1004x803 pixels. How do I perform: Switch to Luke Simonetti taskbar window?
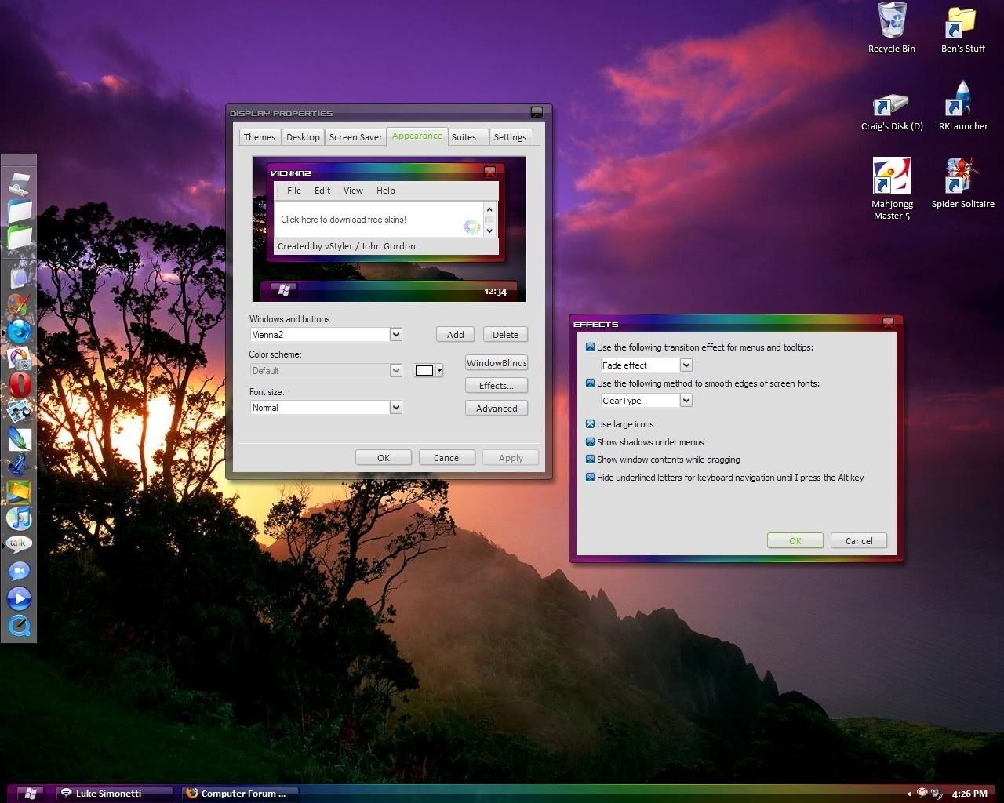click(x=115, y=794)
